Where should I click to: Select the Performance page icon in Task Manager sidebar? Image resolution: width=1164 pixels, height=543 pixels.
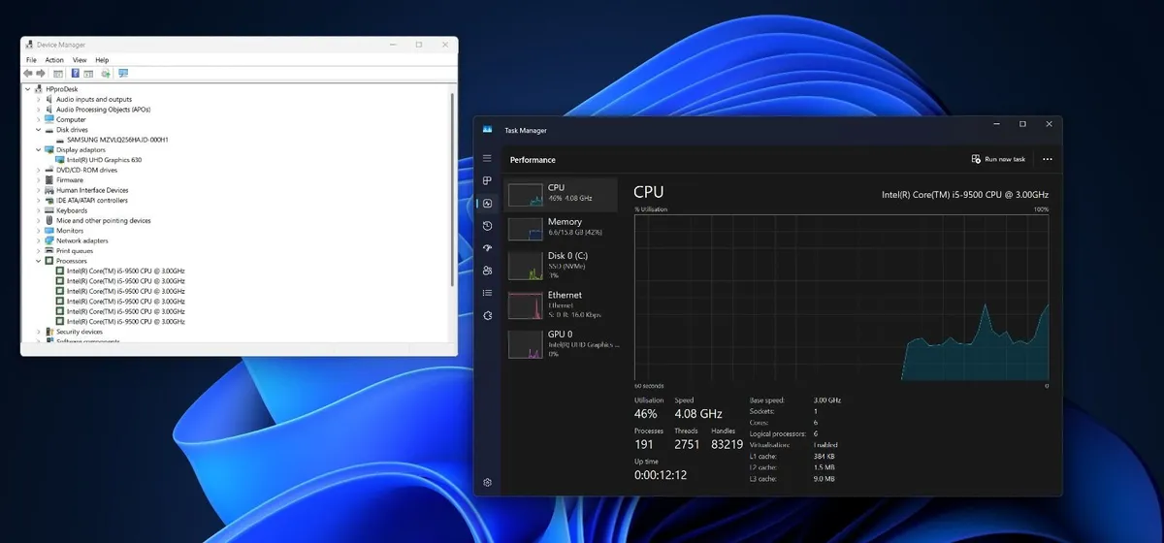pyautogui.click(x=487, y=204)
